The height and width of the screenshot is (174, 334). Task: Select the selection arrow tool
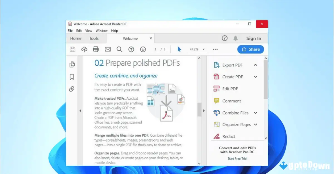pos(179,49)
